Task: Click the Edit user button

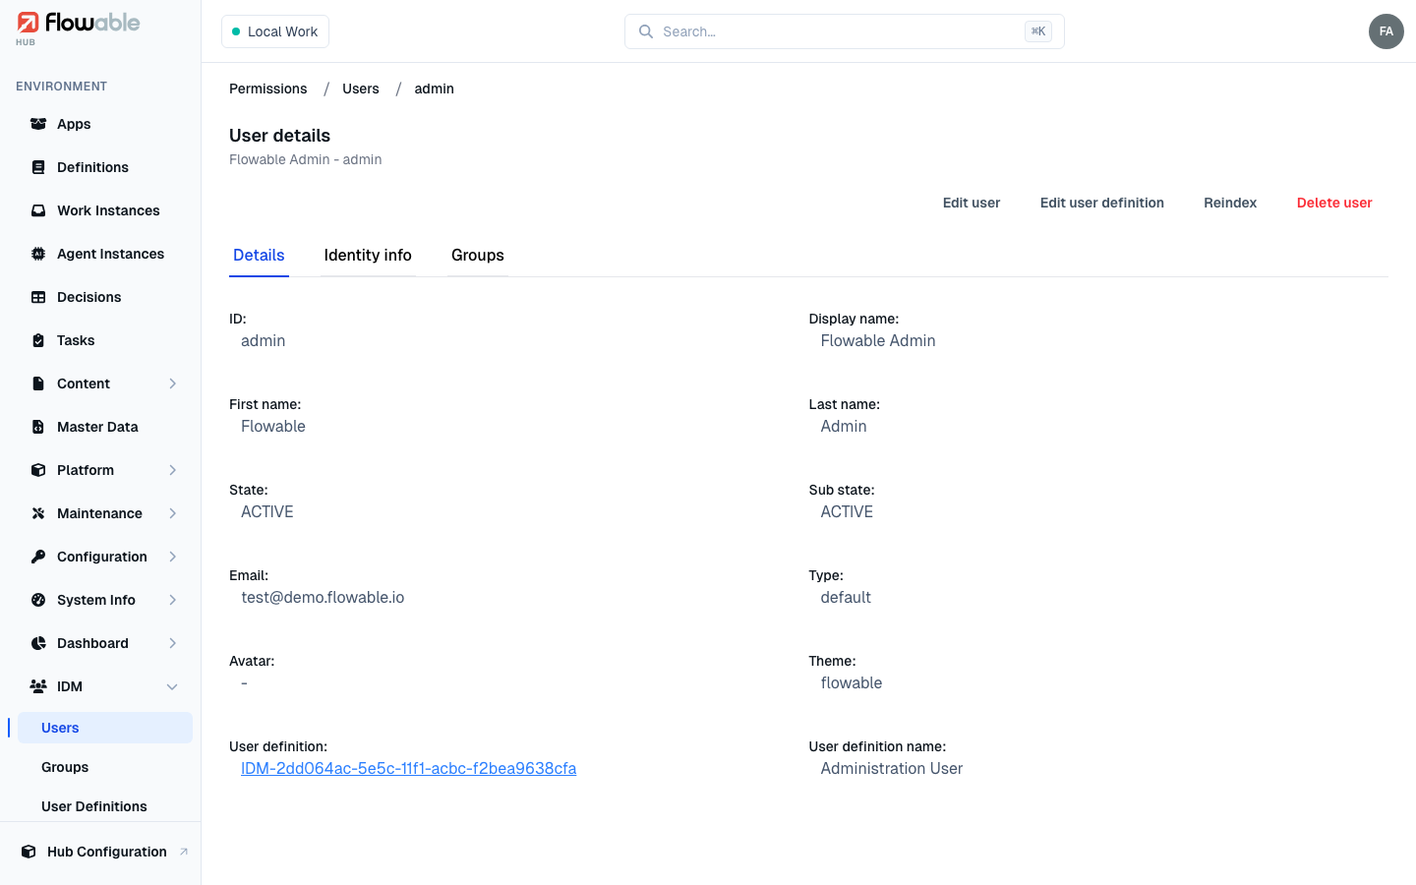Action: tap(972, 203)
